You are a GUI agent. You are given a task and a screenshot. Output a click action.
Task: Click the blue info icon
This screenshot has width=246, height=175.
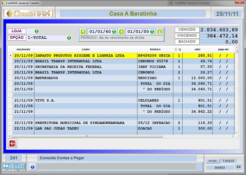click(x=32, y=167)
